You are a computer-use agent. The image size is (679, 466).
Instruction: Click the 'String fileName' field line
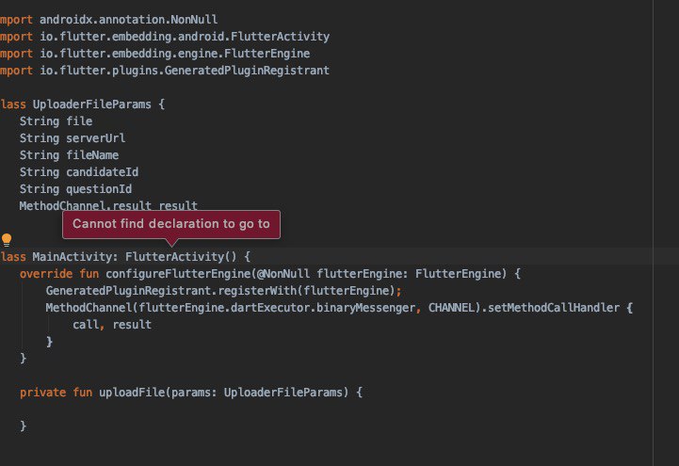pyautogui.click(x=70, y=155)
